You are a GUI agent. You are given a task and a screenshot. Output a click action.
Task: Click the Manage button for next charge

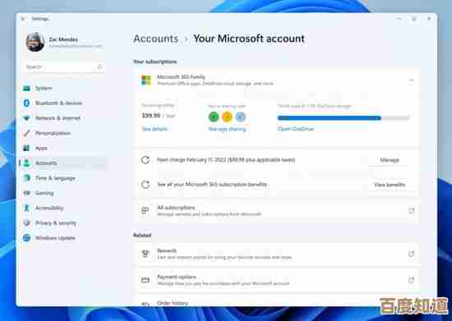click(390, 160)
